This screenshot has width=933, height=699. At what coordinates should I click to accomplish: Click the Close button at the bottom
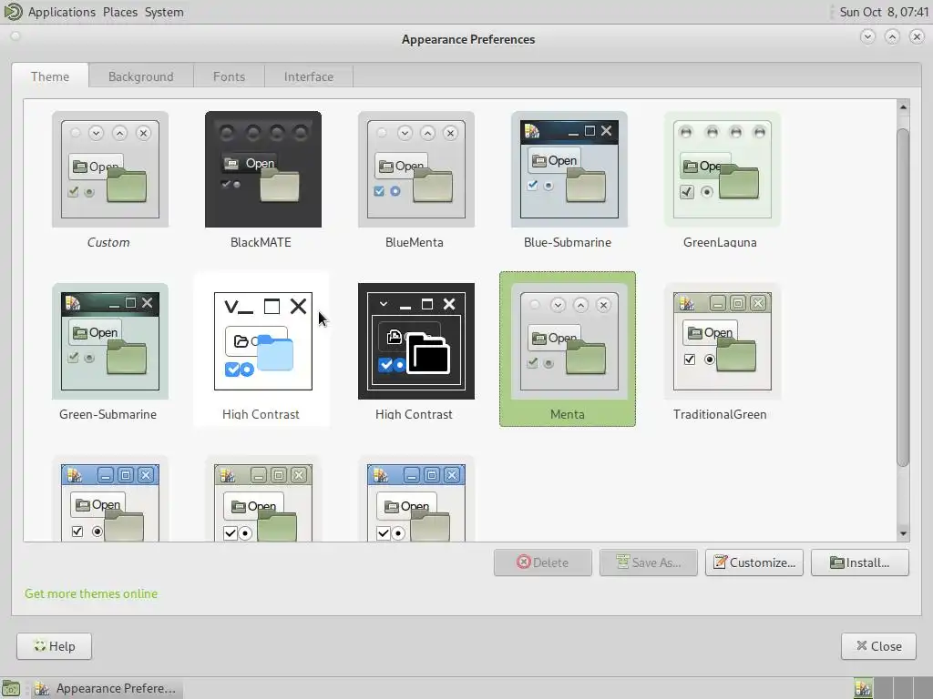coord(878,646)
